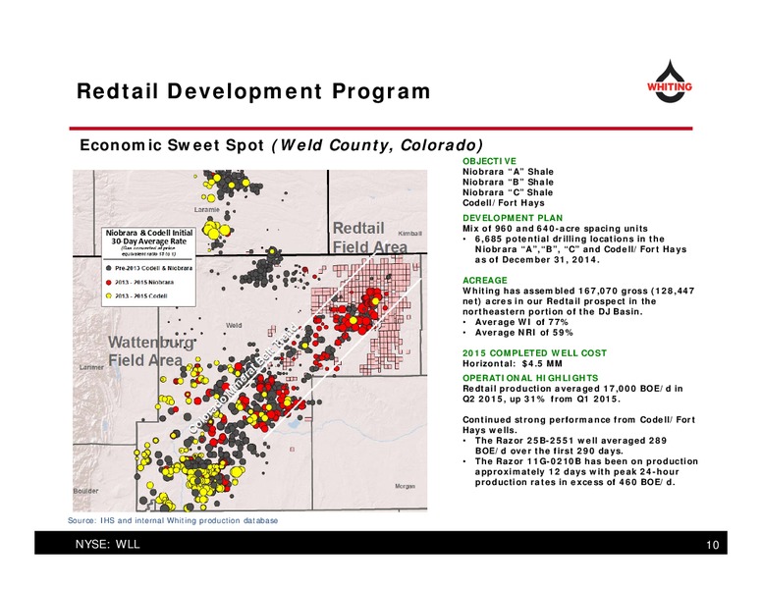The height and width of the screenshot is (589, 762).
Task: Click the Whiting oil drop logo
Action: tap(669, 81)
